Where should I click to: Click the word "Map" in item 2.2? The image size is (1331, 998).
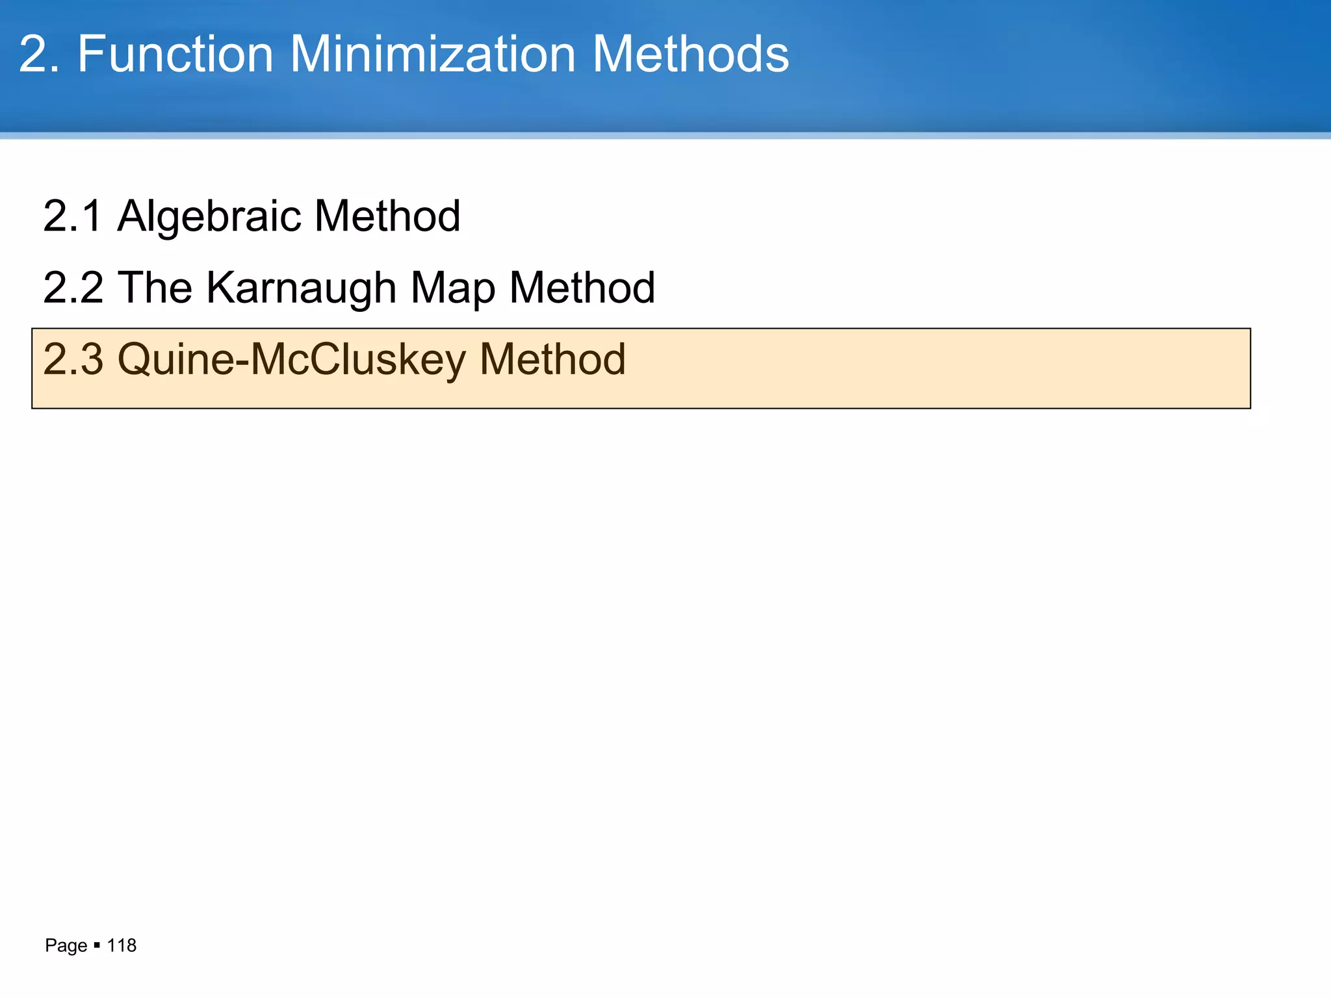(452, 288)
